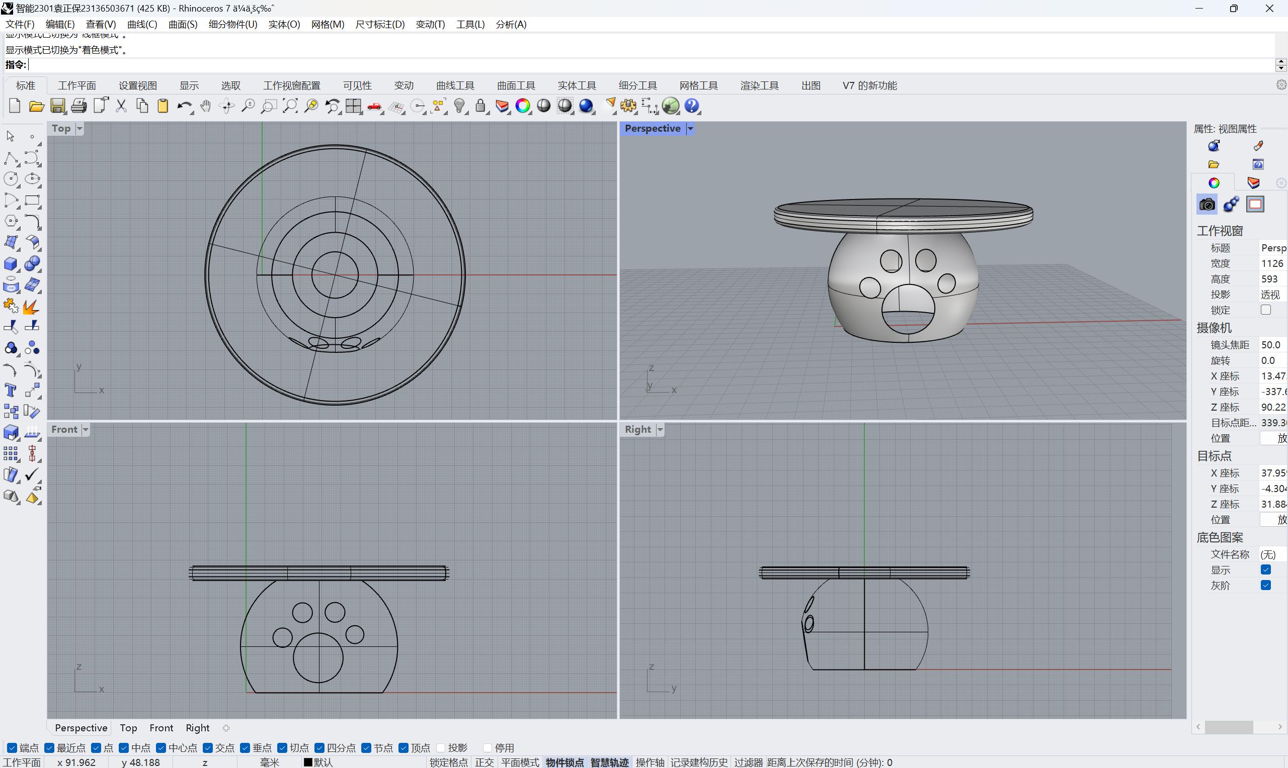Click the color wheel icon in toolbar

coord(523,106)
